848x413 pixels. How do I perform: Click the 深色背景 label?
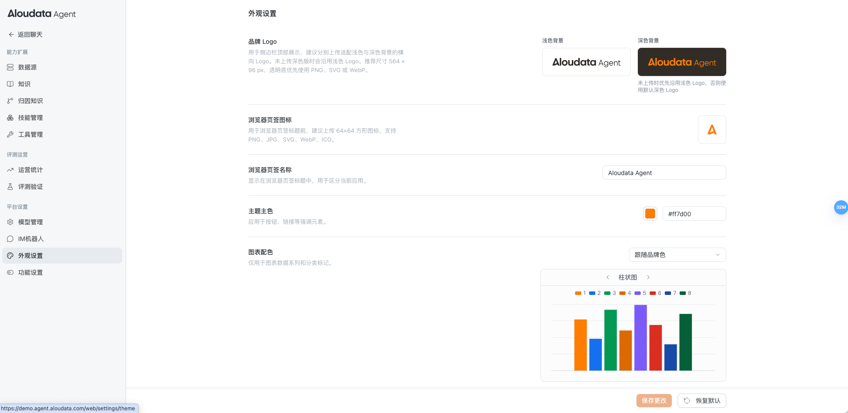[x=648, y=41]
